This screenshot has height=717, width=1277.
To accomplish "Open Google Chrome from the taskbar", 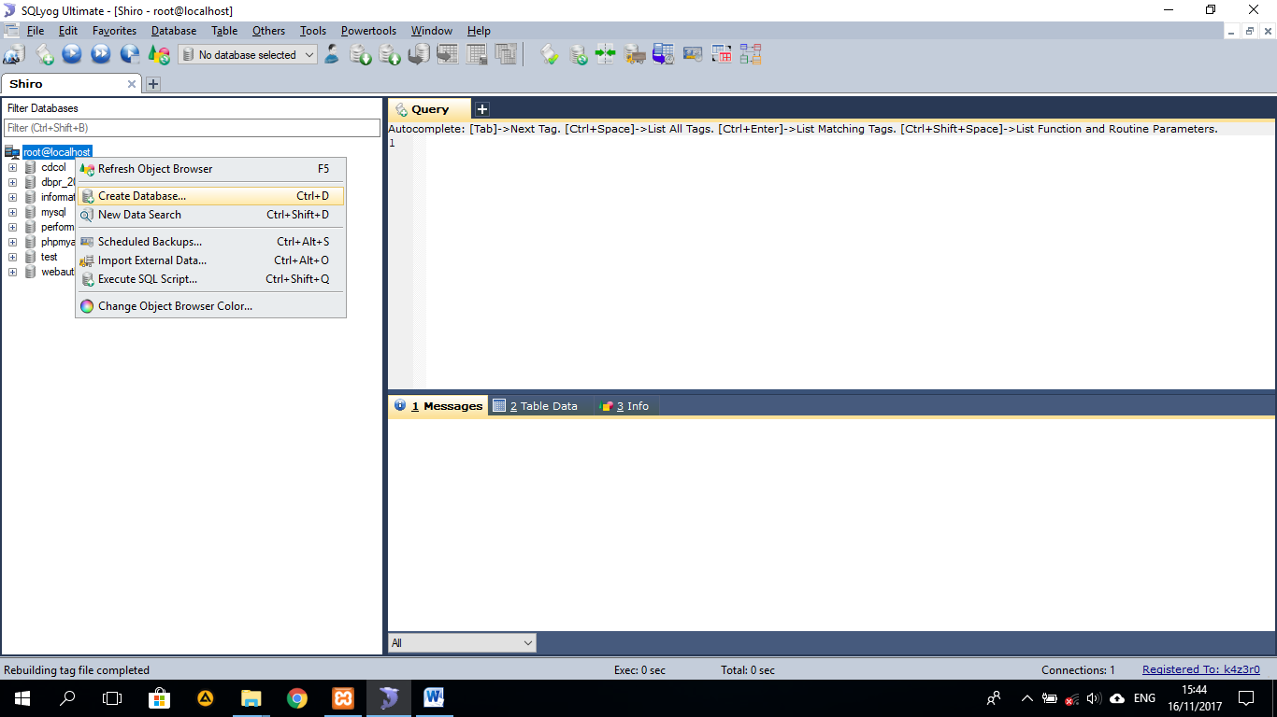I will [x=297, y=698].
